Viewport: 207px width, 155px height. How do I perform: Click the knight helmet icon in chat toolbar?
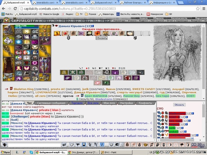click(117, 145)
